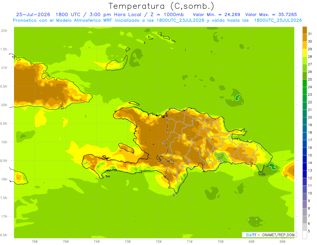The height and width of the screenshot is (245, 317).
Task: Click the 'Valor Min. = 24.269' readout
Action: (x=217, y=14)
